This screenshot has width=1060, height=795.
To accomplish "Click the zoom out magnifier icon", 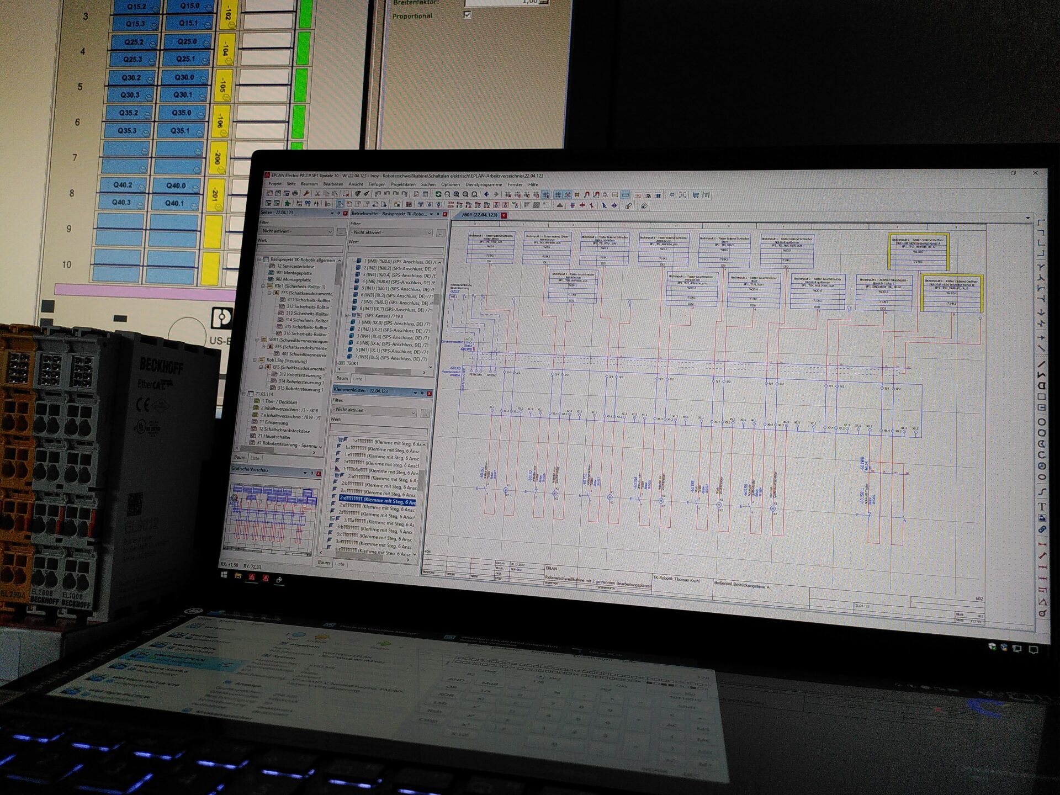I will point(465,194).
